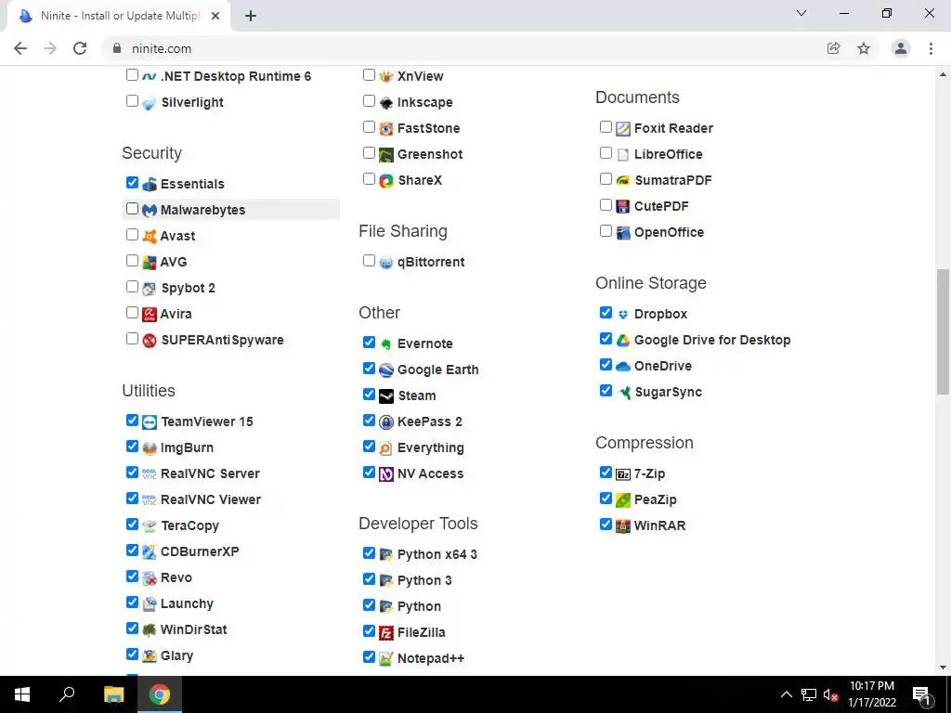This screenshot has width=951, height=713.
Task: Uncheck the Python x64 3 checkbox
Action: click(369, 553)
